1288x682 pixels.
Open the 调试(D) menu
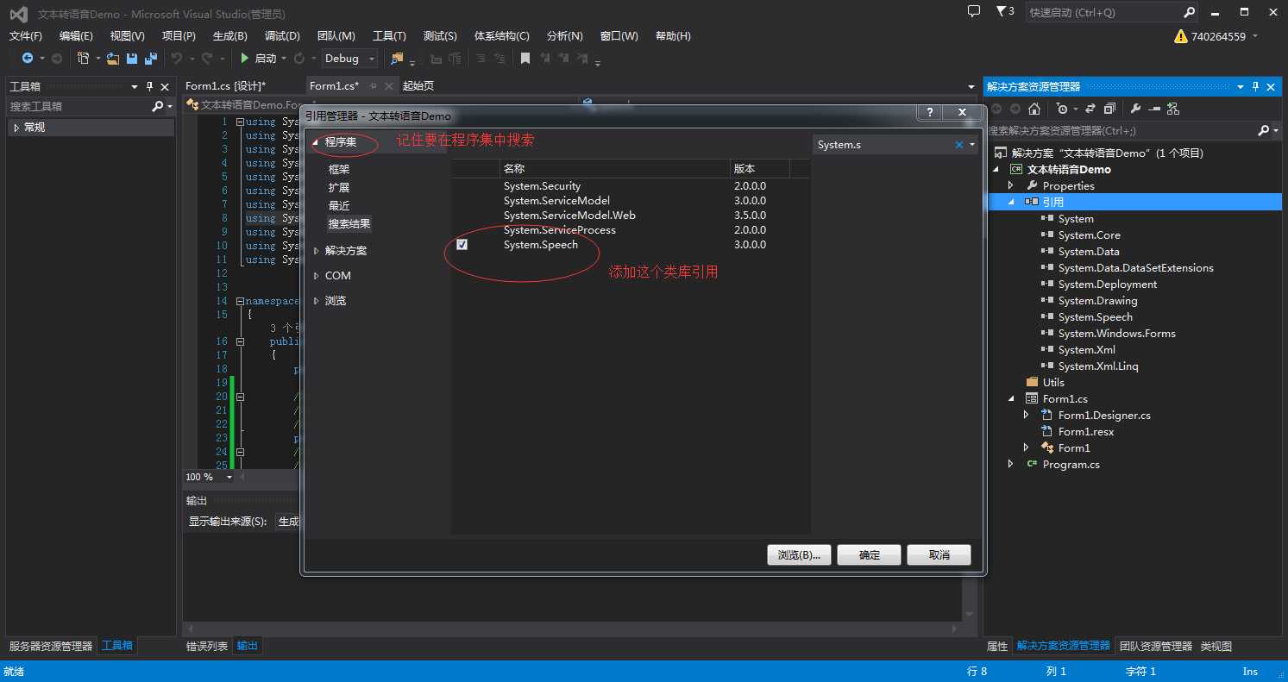click(x=282, y=36)
